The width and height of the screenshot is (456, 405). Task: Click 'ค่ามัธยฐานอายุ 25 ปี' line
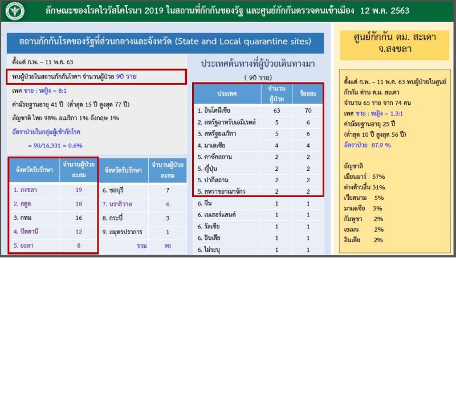(x=369, y=124)
